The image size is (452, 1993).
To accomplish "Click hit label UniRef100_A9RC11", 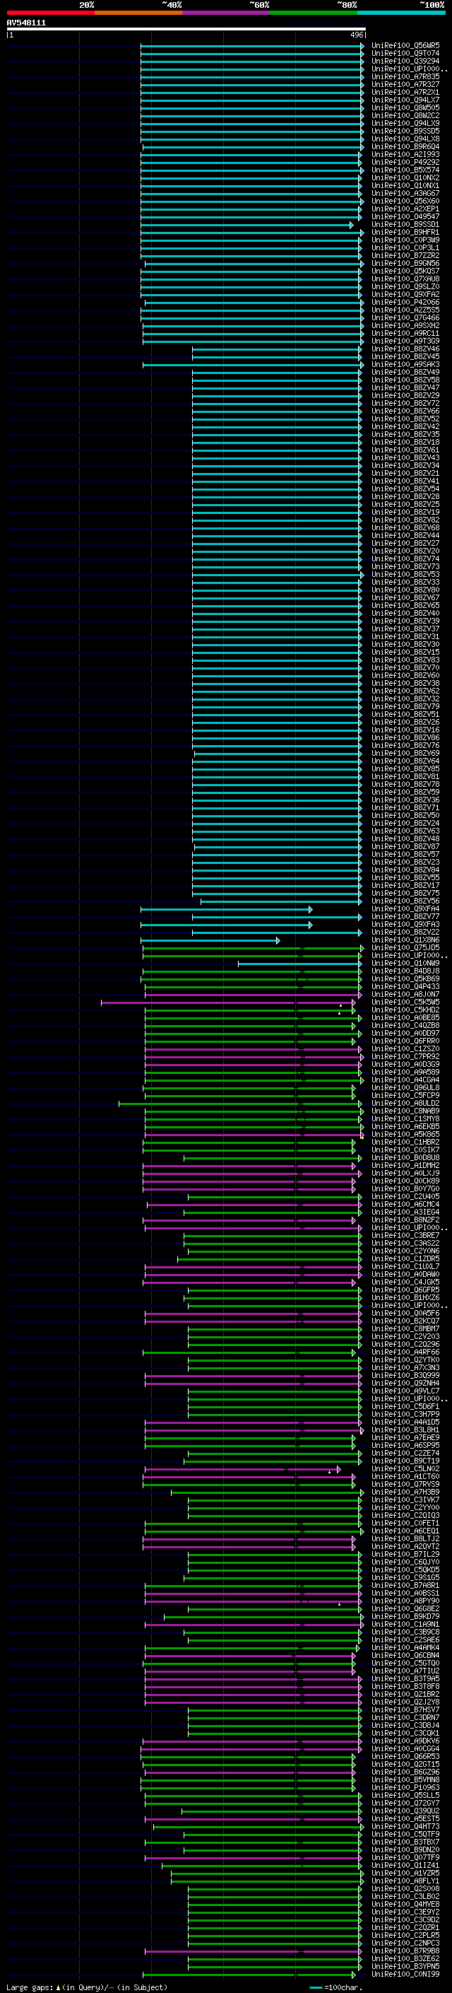I will 405,334.
